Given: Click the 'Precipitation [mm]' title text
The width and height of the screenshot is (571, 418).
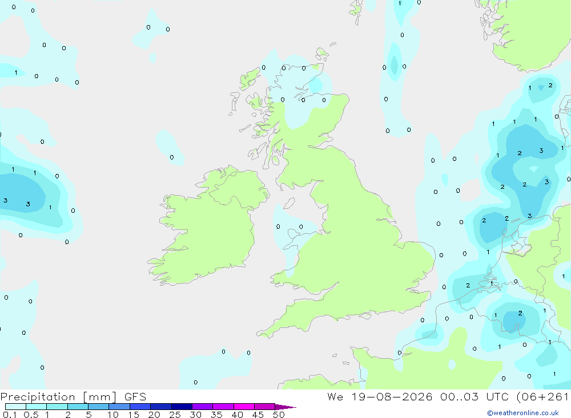Looking at the screenshot, I should pos(59,397).
